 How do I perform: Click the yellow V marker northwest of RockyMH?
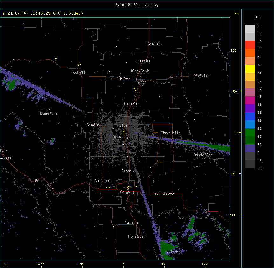point(56,59)
